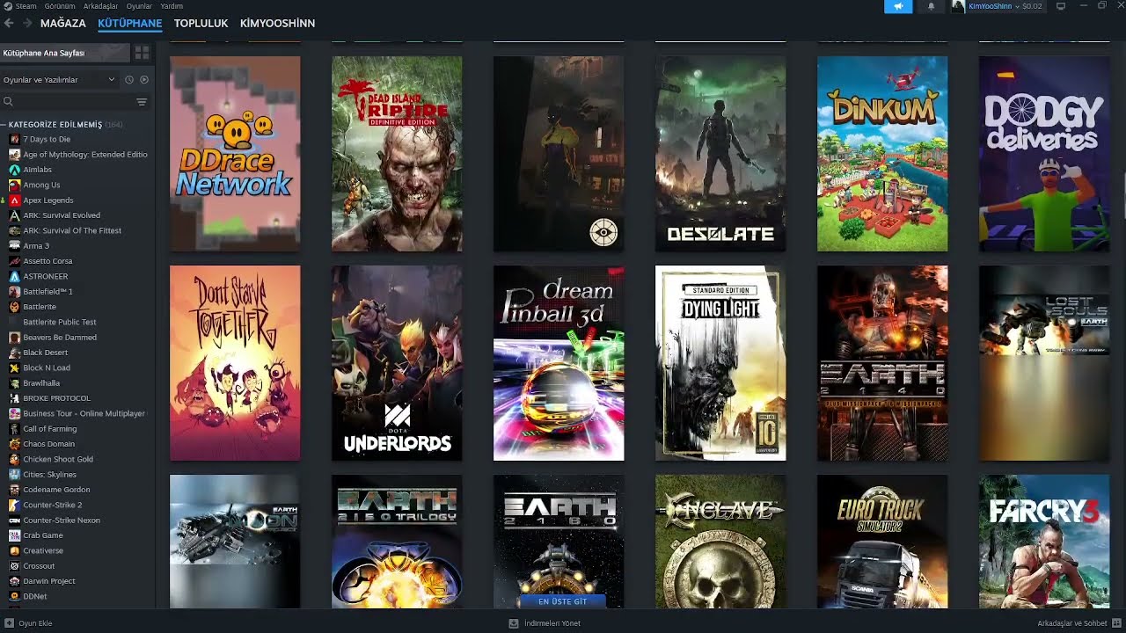Image resolution: width=1126 pixels, height=633 pixels.
Task: Click the Steam logo menu
Action: (x=20, y=6)
